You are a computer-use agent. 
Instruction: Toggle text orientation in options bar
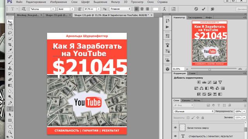24,9
